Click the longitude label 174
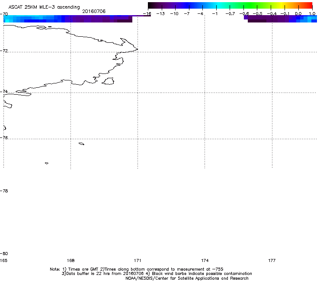320x281 pixels. tap(205, 261)
